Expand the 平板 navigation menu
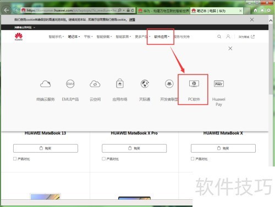The image size is (275, 207). coord(88,37)
